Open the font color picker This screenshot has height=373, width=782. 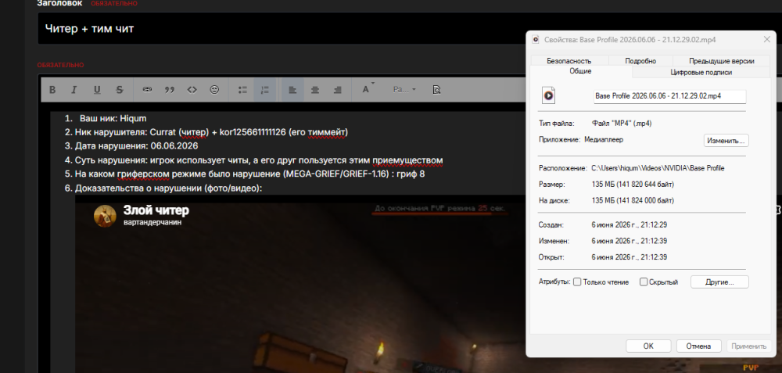[x=368, y=90]
